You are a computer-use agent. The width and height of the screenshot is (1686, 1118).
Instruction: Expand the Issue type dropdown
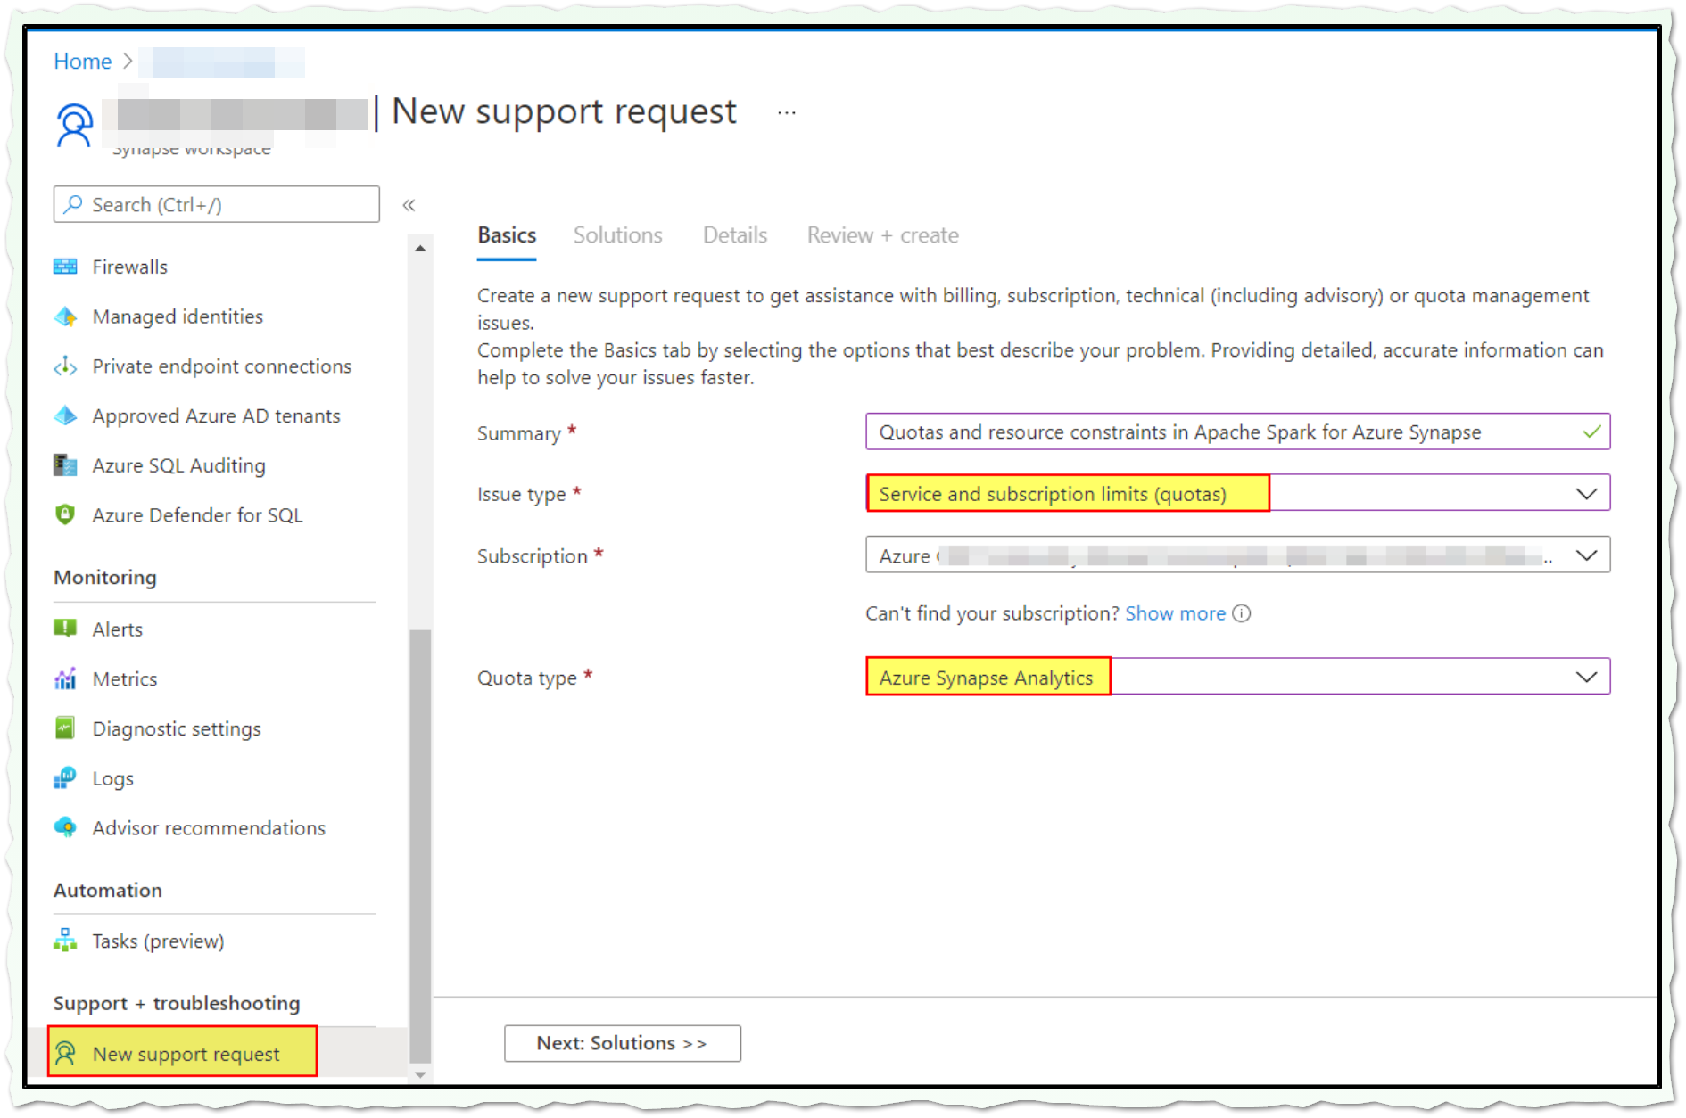[1586, 492]
